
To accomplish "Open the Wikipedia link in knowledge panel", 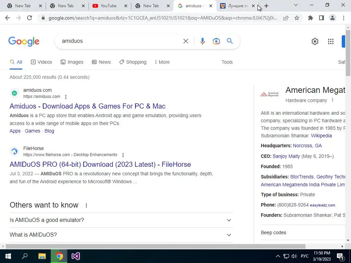I will click(321, 136).
